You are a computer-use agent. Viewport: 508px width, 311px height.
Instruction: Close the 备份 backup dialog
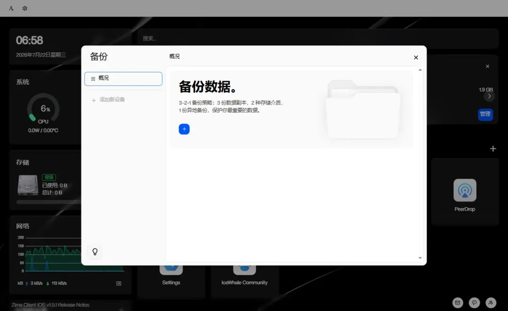(x=416, y=57)
